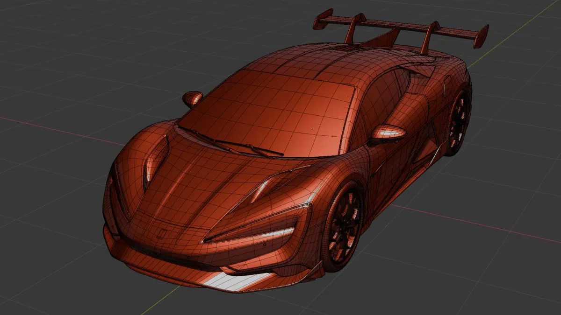Click the front badge emblem on the nose
Image resolution: width=561 pixels, height=315 pixels.
pyautogui.click(x=161, y=235)
